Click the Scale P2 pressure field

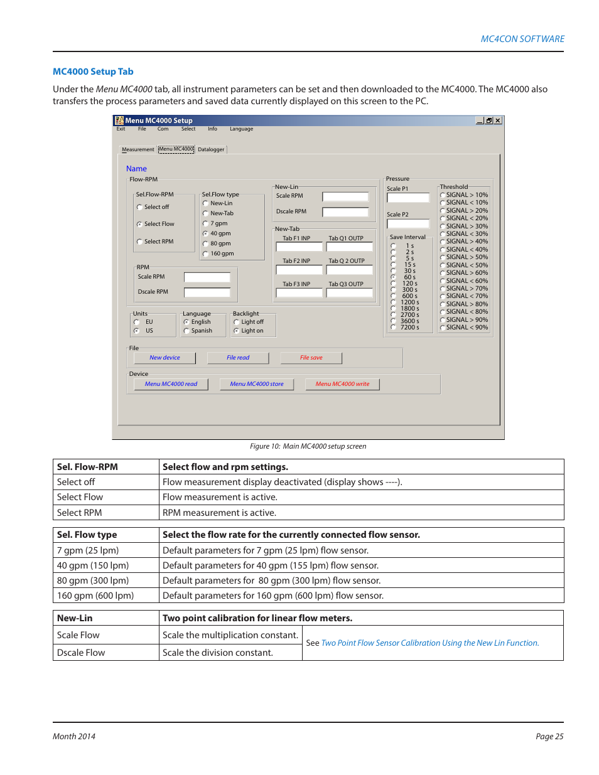pyautogui.click(x=408, y=223)
